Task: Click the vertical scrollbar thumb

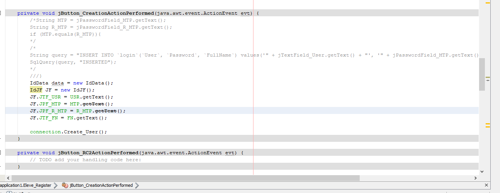Action: point(482,74)
